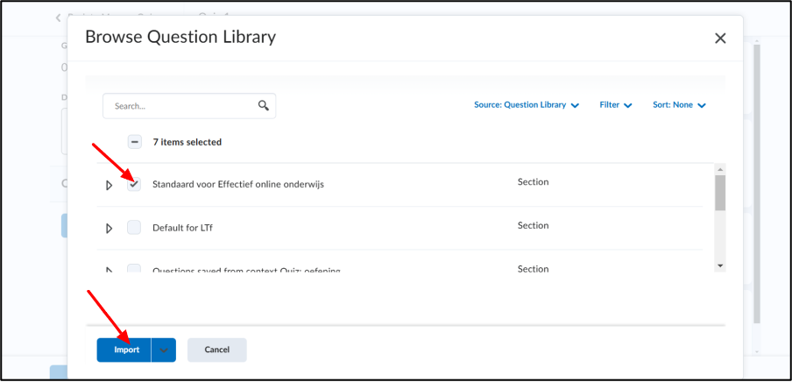
Task: Click the back chevron behind the dialog
Action: (x=58, y=18)
